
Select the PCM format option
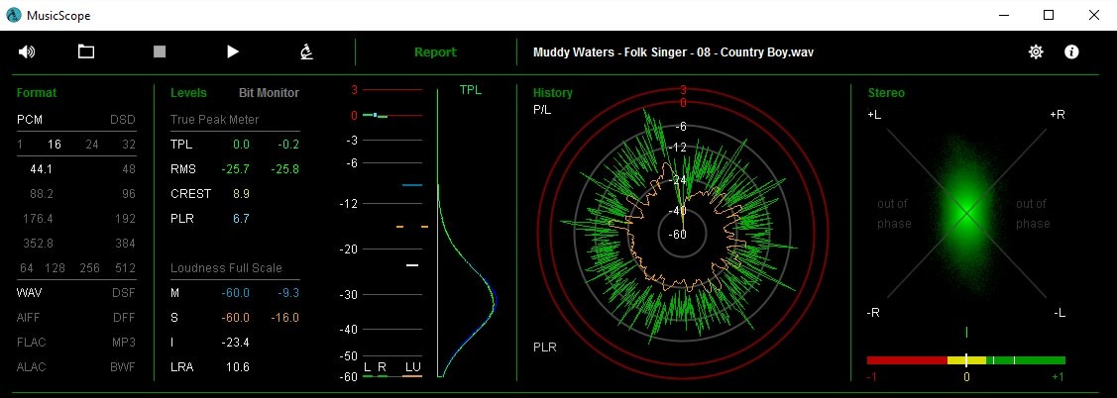pyautogui.click(x=31, y=120)
